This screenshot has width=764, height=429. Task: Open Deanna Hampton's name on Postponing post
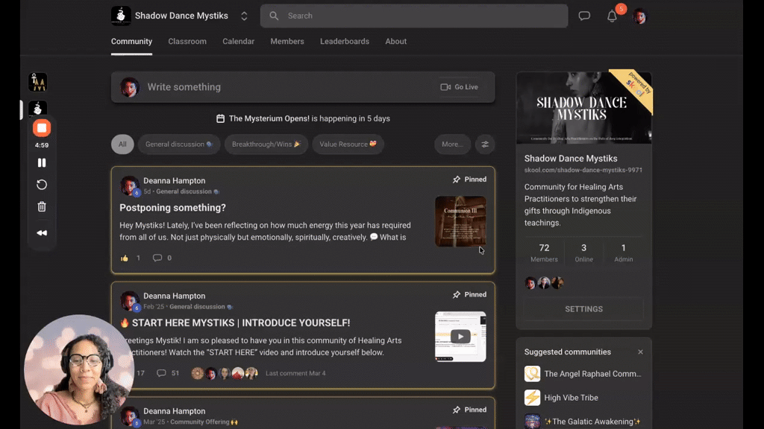point(175,180)
